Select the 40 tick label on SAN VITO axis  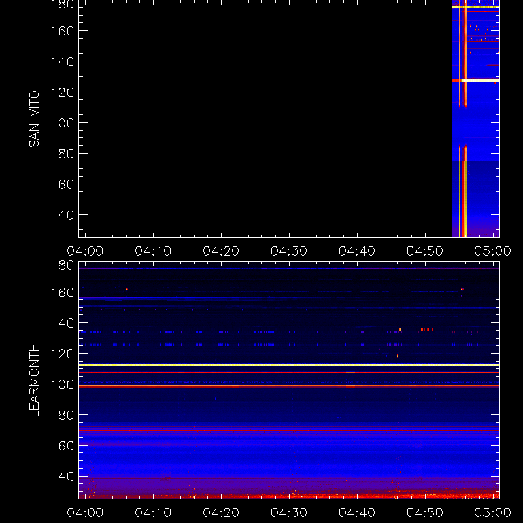pyautogui.click(x=66, y=215)
